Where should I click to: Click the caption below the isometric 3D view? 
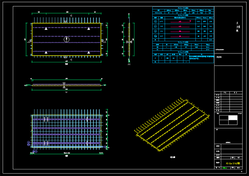point(173,157)
